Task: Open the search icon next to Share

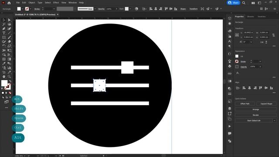Action: point(244,3)
